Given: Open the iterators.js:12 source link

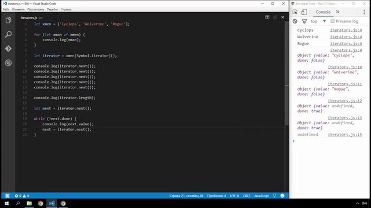Looking at the screenshot, I should tap(345, 101).
